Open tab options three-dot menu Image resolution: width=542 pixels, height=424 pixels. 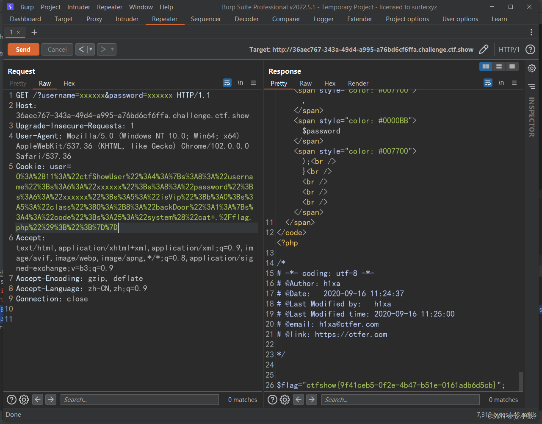531,32
